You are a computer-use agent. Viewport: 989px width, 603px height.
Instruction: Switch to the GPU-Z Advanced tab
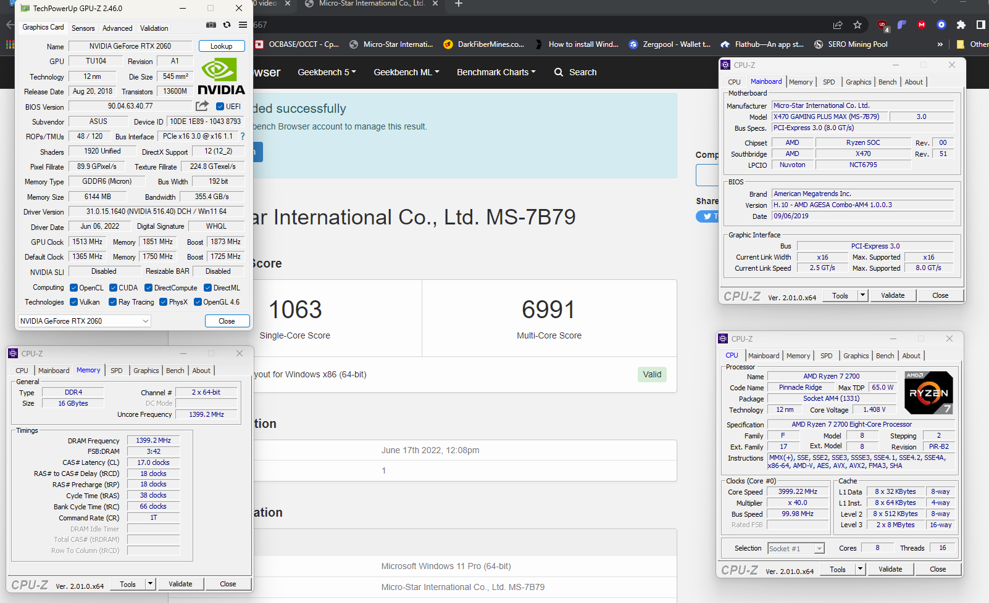pos(117,28)
